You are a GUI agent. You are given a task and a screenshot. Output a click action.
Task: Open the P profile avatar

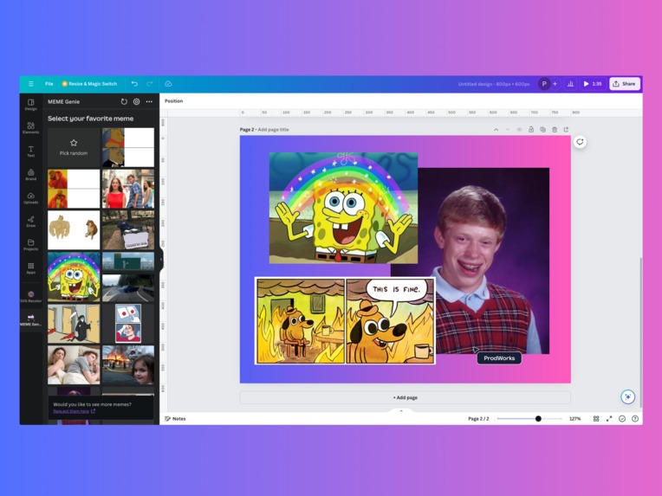pos(544,84)
